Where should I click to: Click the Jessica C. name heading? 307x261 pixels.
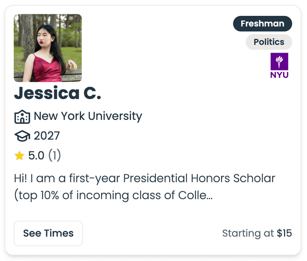tap(58, 93)
